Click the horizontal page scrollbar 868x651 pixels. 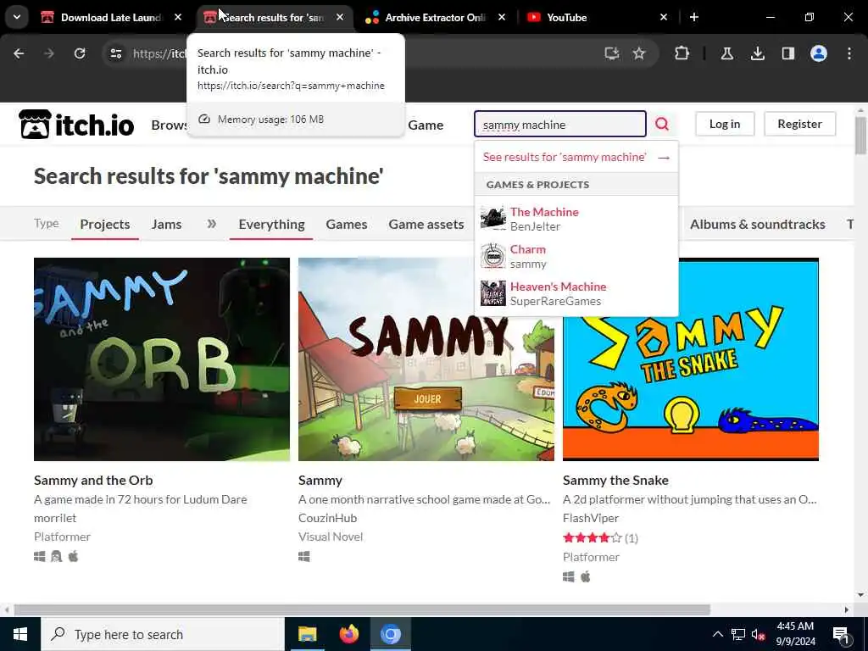(x=362, y=609)
